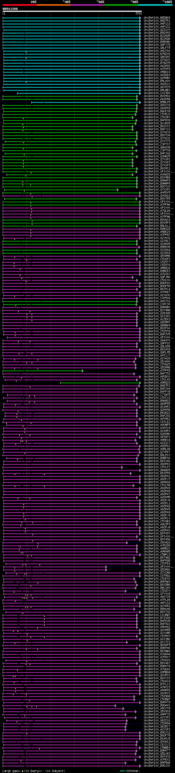Click the short green bar for UniRef100_A7PFP8

coord(43,371)
